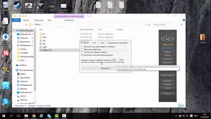Open the 2222 desktop shortcut

[52, 8]
